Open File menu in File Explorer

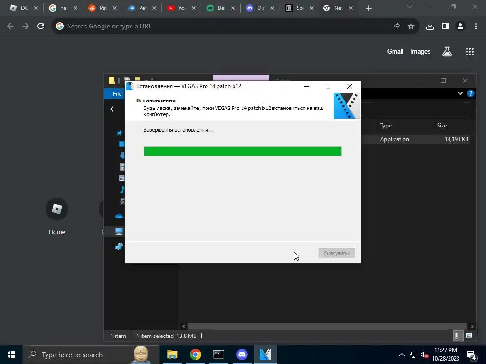click(117, 94)
